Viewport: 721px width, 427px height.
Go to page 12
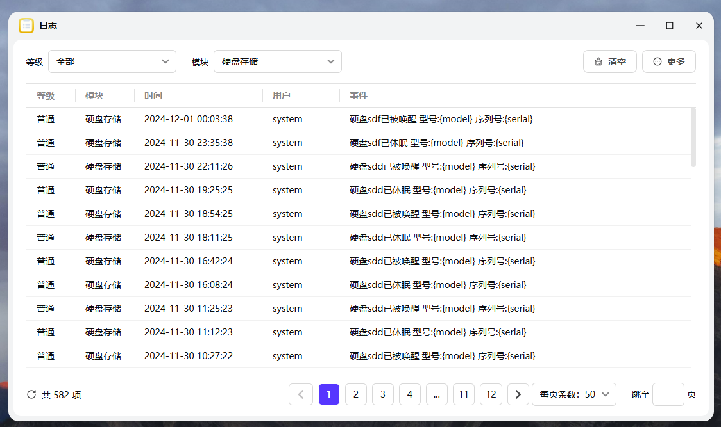point(491,394)
